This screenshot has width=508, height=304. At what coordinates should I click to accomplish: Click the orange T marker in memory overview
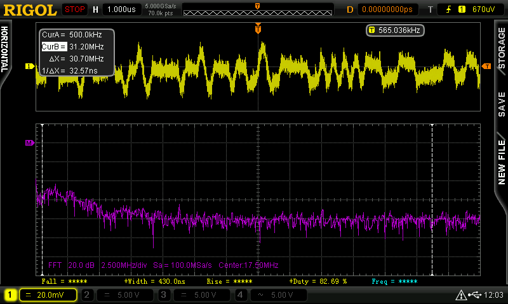258,6
